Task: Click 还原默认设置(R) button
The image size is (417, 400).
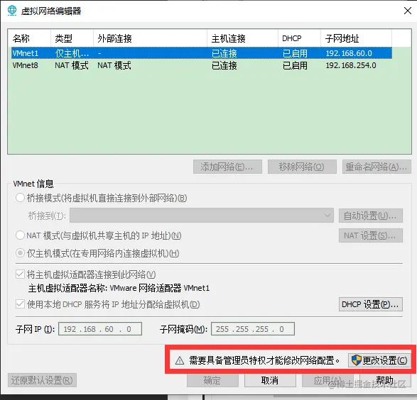Action: [42, 380]
